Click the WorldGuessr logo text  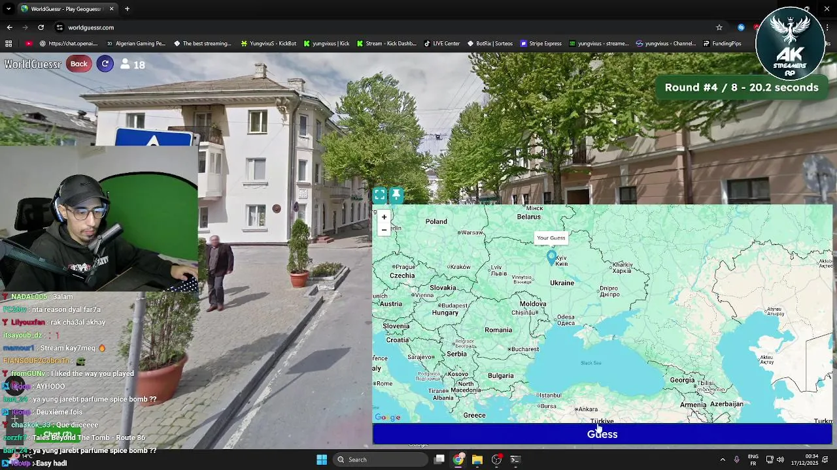tap(33, 64)
